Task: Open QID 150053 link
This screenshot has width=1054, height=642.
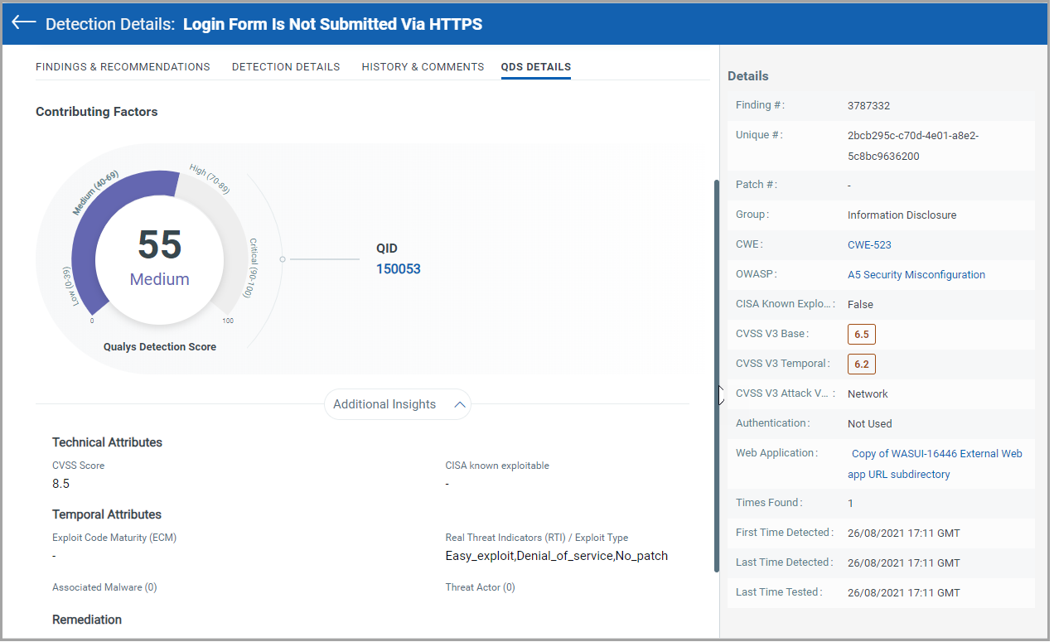Action: click(x=398, y=268)
